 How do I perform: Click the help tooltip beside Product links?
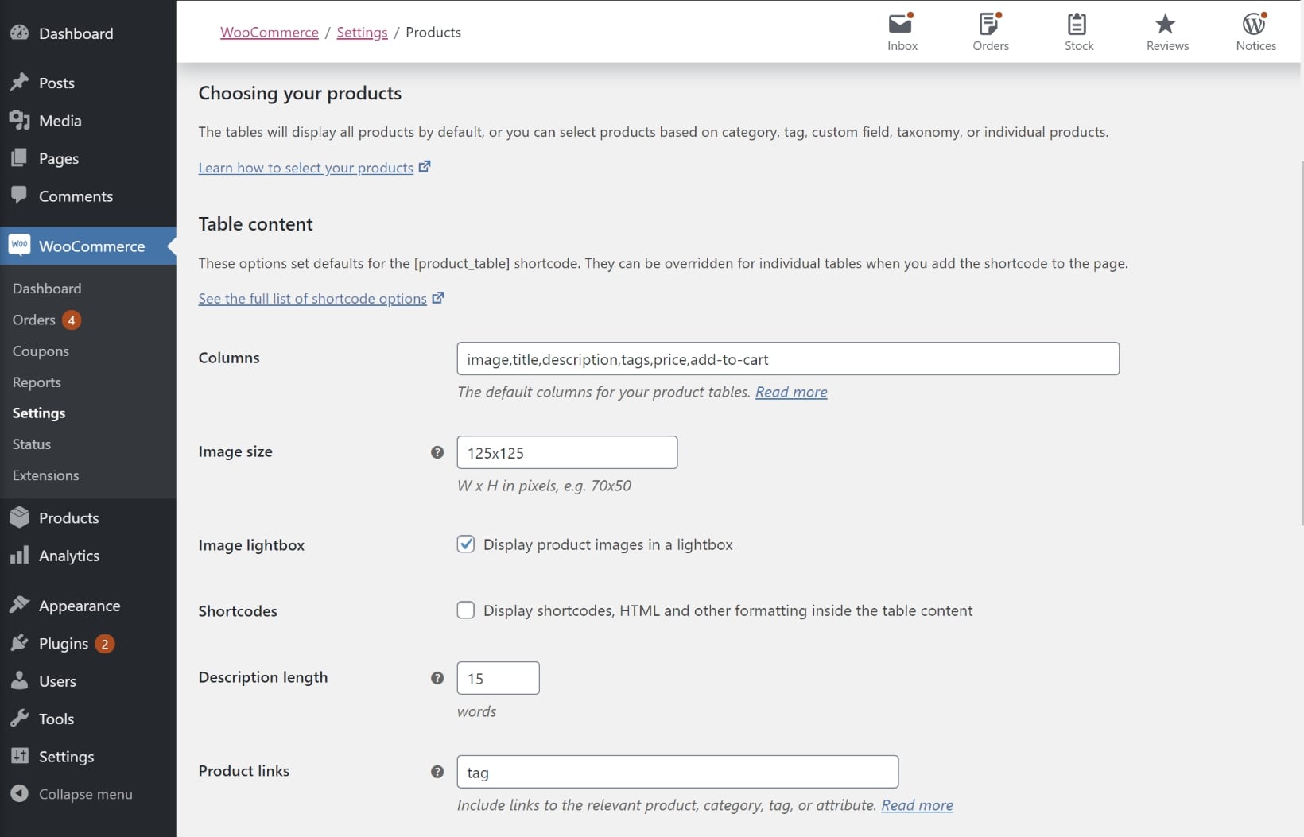437,771
